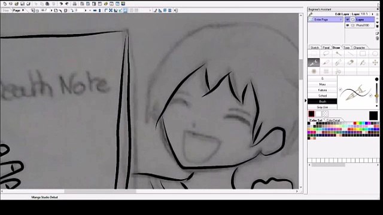
Task: Open the Color Set tab
Action: point(316,121)
